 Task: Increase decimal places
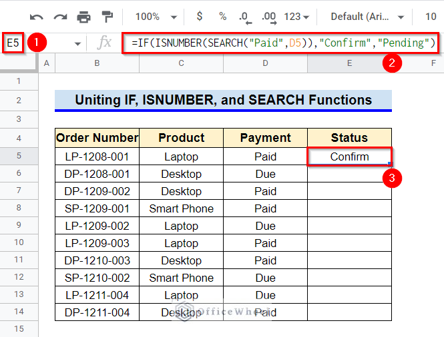(x=269, y=17)
